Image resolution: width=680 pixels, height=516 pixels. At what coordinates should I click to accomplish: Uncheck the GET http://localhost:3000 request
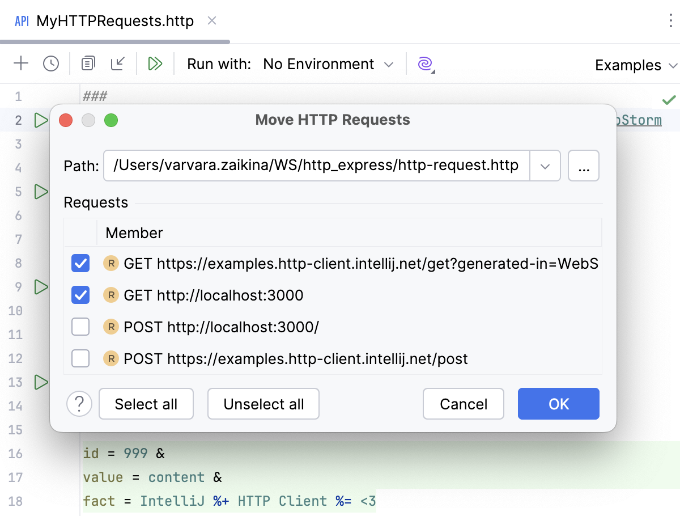pyautogui.click(x=80, y=295)
